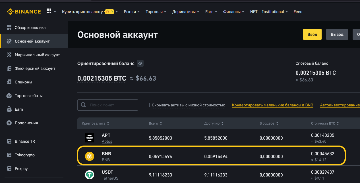The width and height of the screenshot is (360, 183).
Task: Expand Earn top menu dropdown
Action: point(216,12)
